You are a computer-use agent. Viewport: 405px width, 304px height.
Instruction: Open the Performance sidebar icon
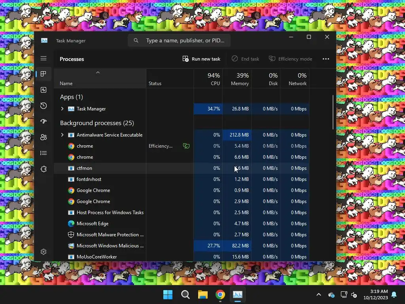tap(44, 90)
